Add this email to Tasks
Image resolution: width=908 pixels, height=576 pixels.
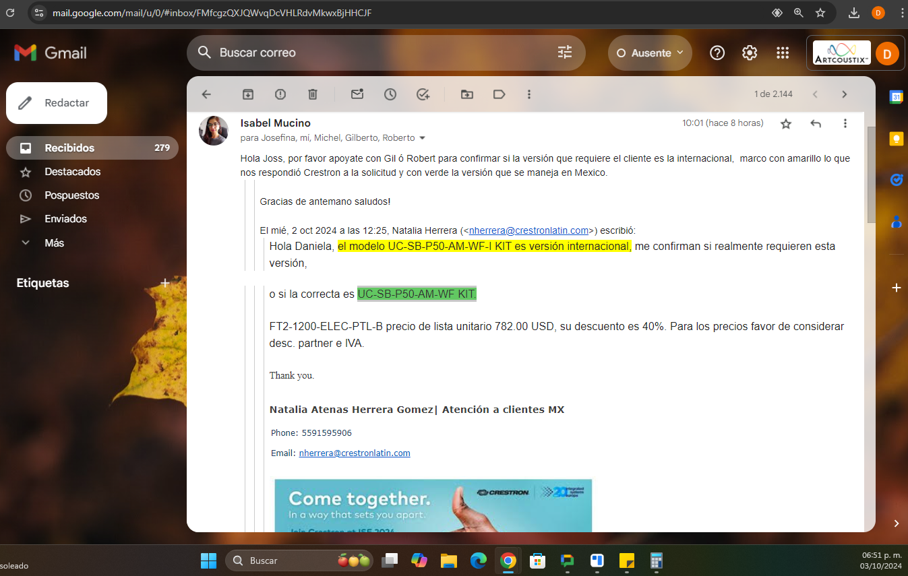tap(423, 94)
